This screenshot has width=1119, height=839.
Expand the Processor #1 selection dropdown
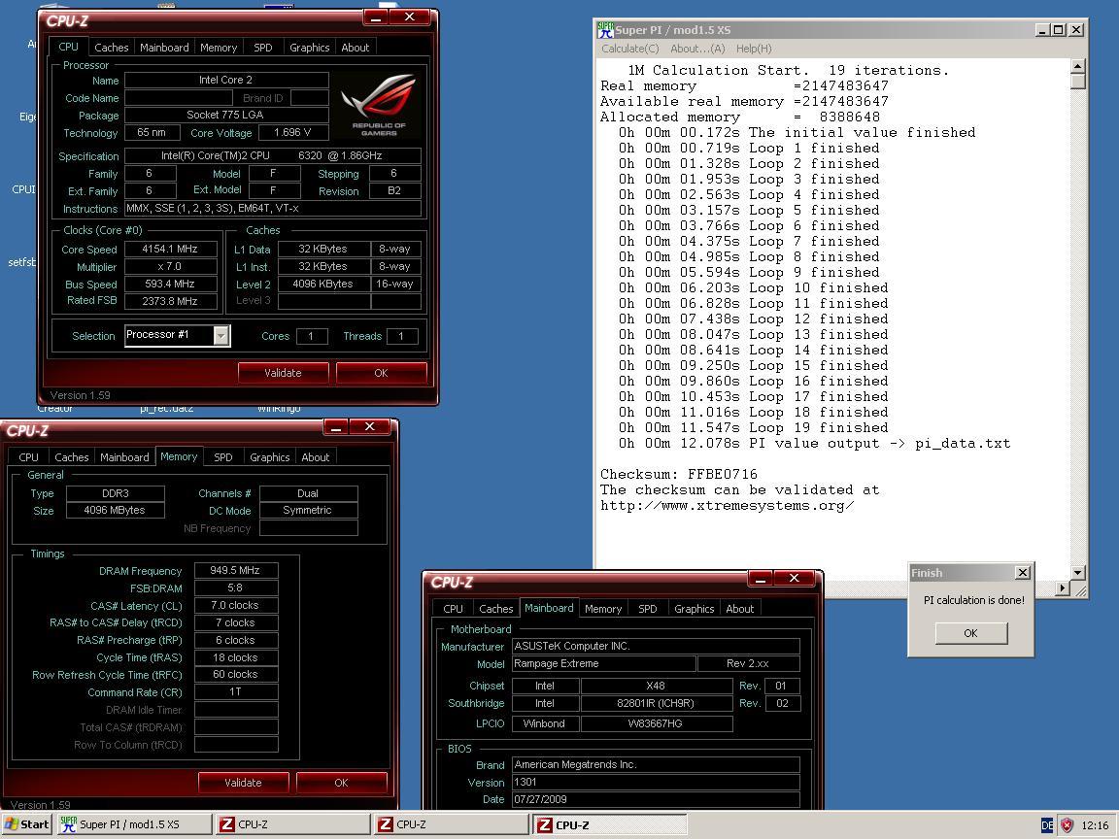pos(221,335)
